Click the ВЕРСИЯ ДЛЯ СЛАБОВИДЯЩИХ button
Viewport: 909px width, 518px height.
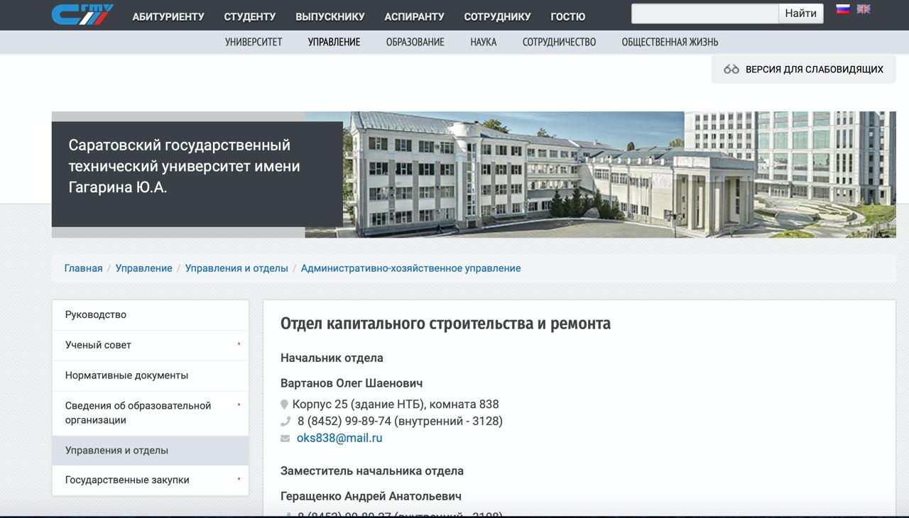803,70
